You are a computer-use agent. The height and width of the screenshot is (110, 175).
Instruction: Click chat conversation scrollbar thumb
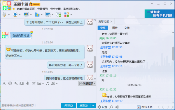coord(95,64)
